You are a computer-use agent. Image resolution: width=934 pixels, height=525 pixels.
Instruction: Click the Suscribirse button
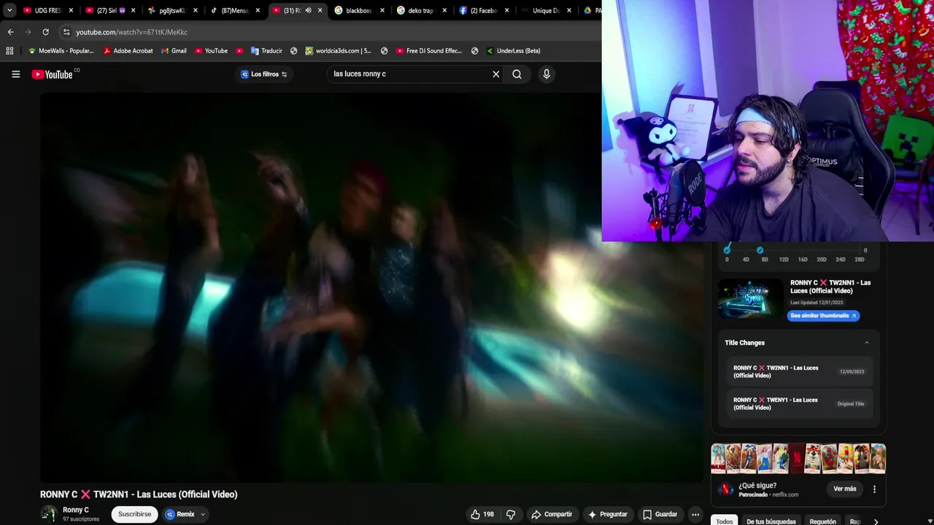coord(134,514)
